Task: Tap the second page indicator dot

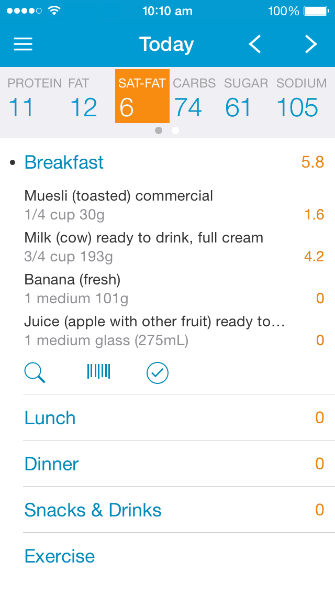Action: [175, 130]
